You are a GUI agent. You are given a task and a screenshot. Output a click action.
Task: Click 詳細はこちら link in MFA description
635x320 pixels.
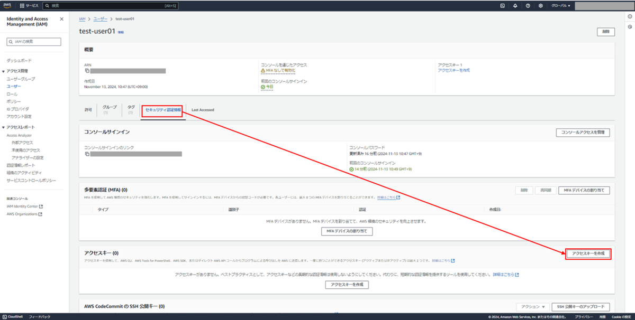[x=388, y=197]
